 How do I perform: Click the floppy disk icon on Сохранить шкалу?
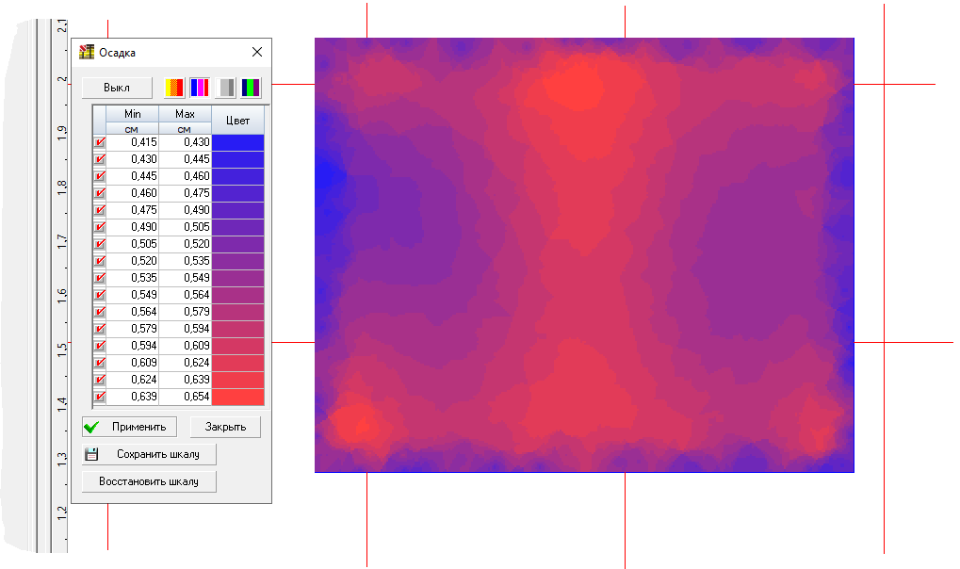point(91,454)
